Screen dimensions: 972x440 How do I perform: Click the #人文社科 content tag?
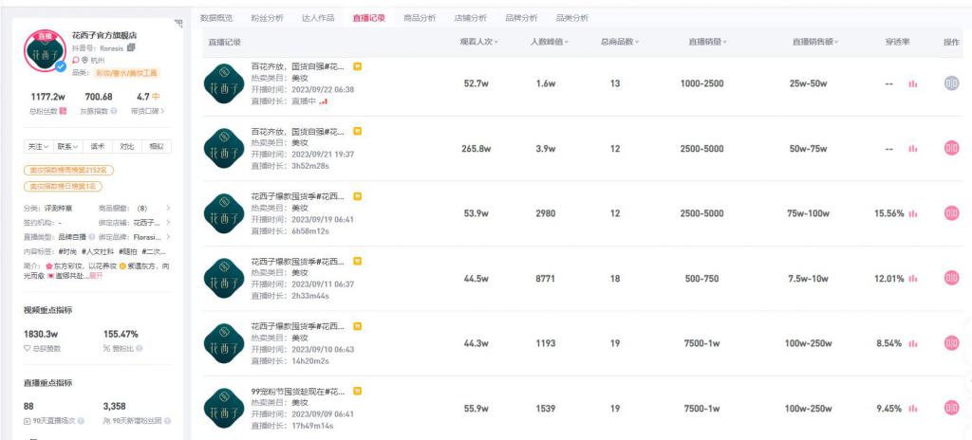pos(96,251)
